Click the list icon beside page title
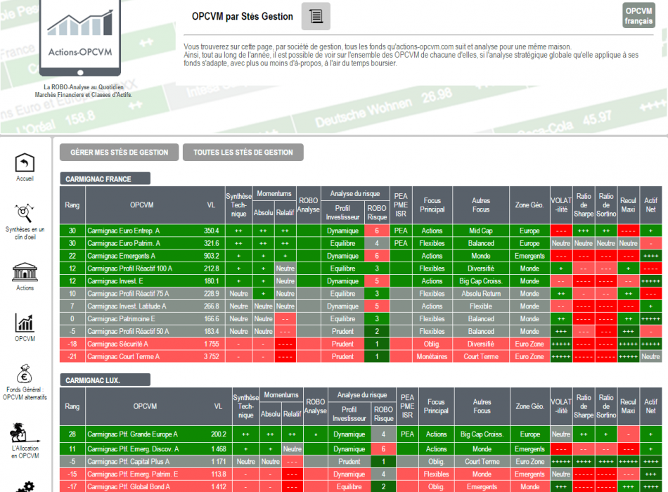Viewport: 668px width, 492px height. click(x=316, y=16)
